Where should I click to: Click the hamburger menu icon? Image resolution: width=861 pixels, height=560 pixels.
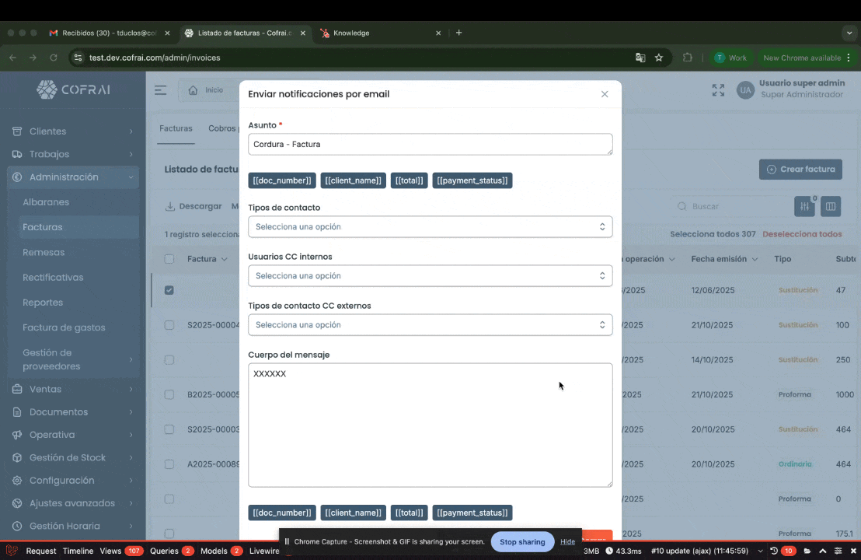pyautogui.click(x=160, y=90)
